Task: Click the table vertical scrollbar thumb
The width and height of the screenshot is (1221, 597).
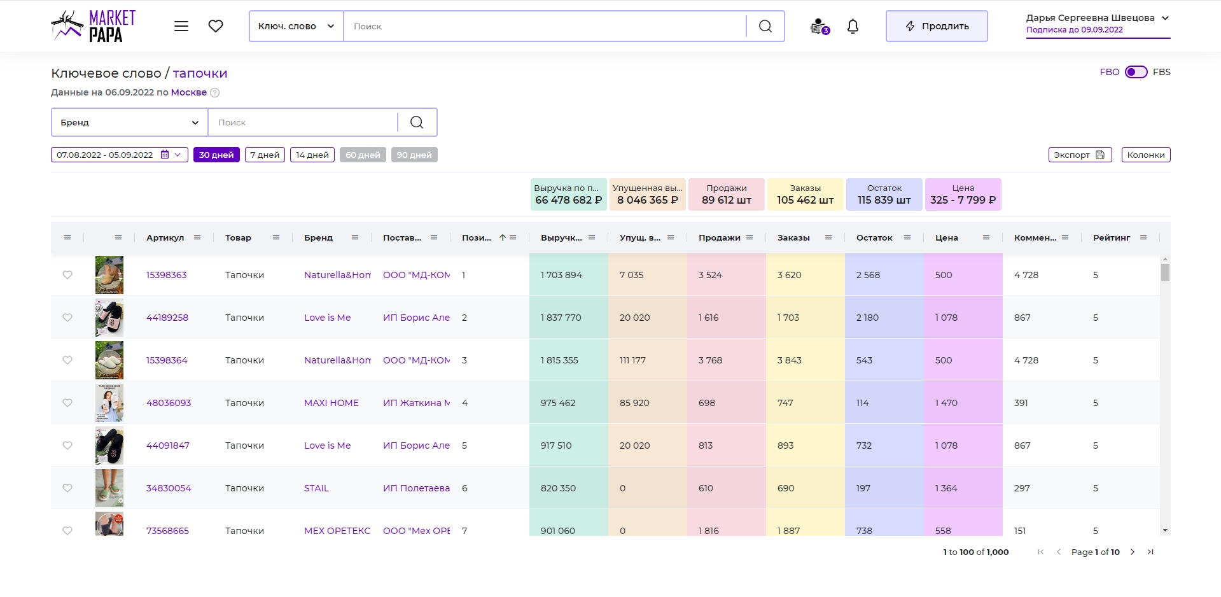Action: [1165, 272]
